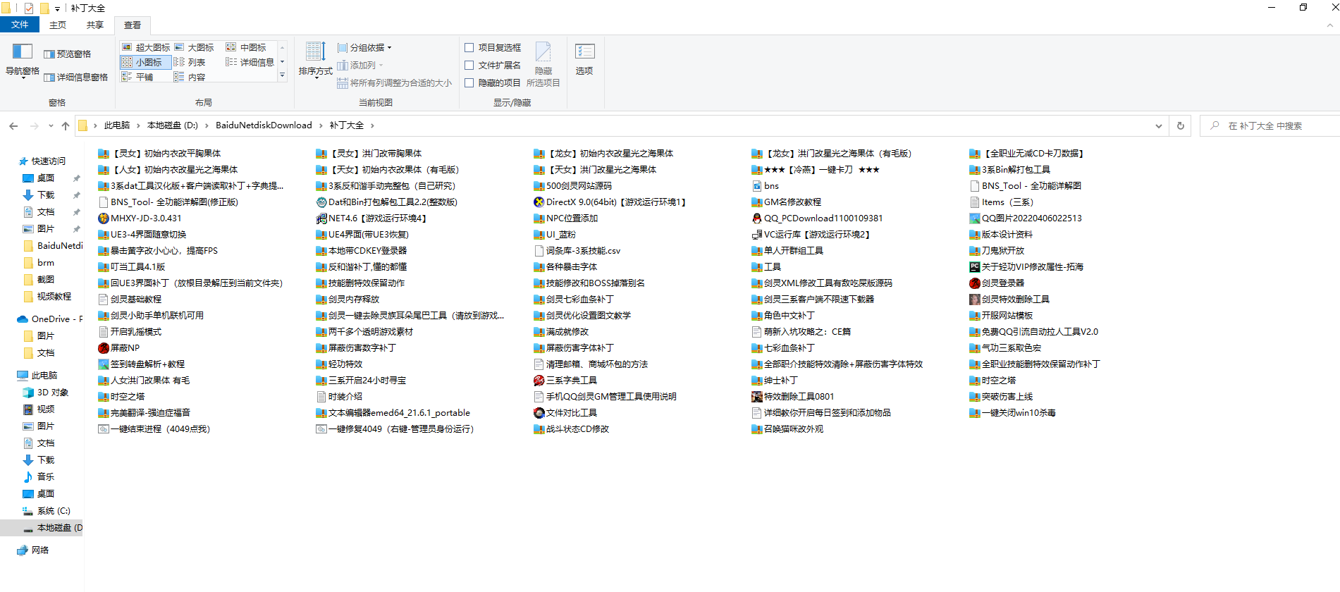Select large icons layout
1340x592 pixels.
tap(195, 47)
